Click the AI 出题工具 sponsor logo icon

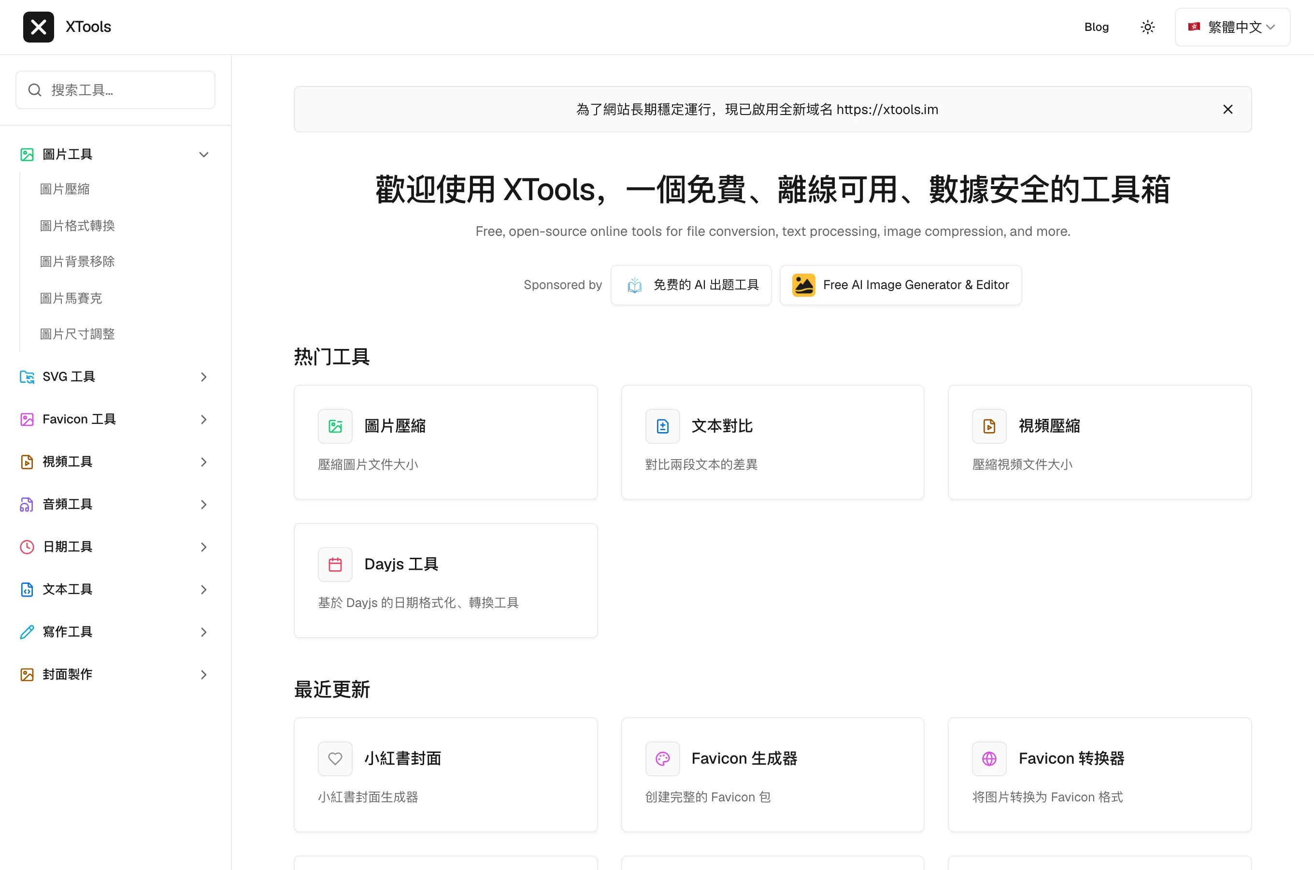(634, 285)
